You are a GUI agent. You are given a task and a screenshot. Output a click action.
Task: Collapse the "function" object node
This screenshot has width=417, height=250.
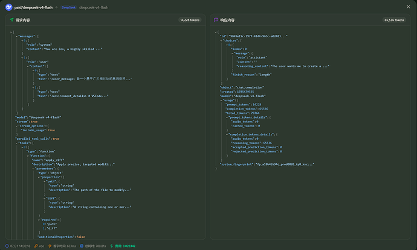pyautogui.click(x=28, y=156)
